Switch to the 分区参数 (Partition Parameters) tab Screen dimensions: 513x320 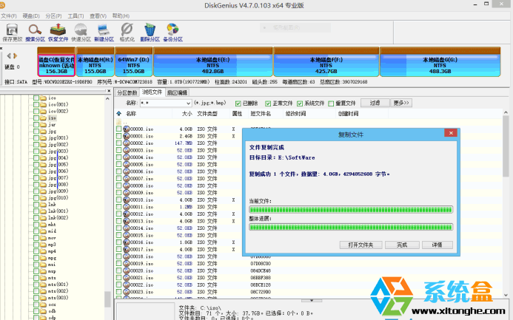pos(127,92)
